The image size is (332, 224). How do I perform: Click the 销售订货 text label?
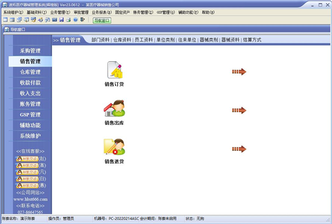115,84
